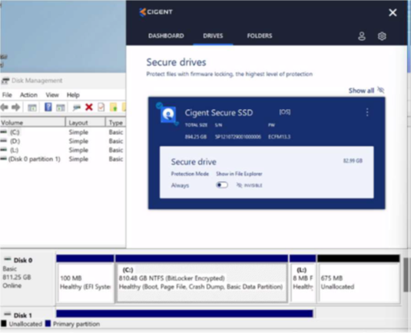Image resolution: width=411 pixels, height=333 pixels.
Task: Open the File menu in Disk Management
Action: 7,95
